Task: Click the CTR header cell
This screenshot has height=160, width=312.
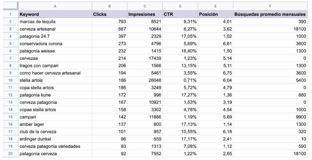Action: (x=180, y=14)
